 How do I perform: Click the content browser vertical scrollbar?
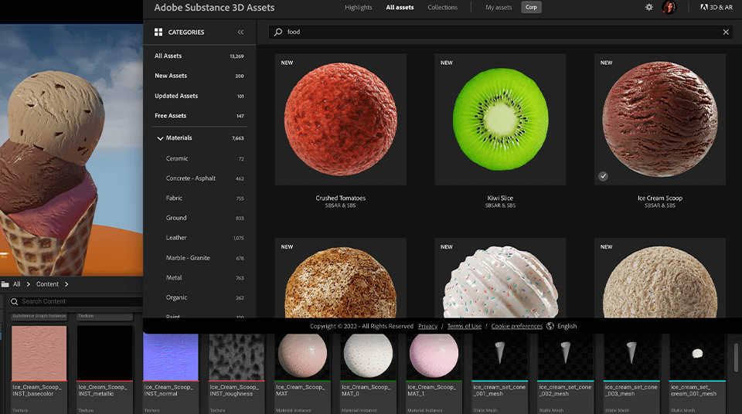[737, 358]
